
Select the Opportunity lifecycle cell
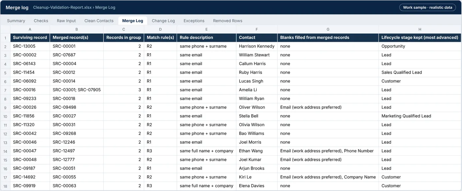(x=420, y=46)
